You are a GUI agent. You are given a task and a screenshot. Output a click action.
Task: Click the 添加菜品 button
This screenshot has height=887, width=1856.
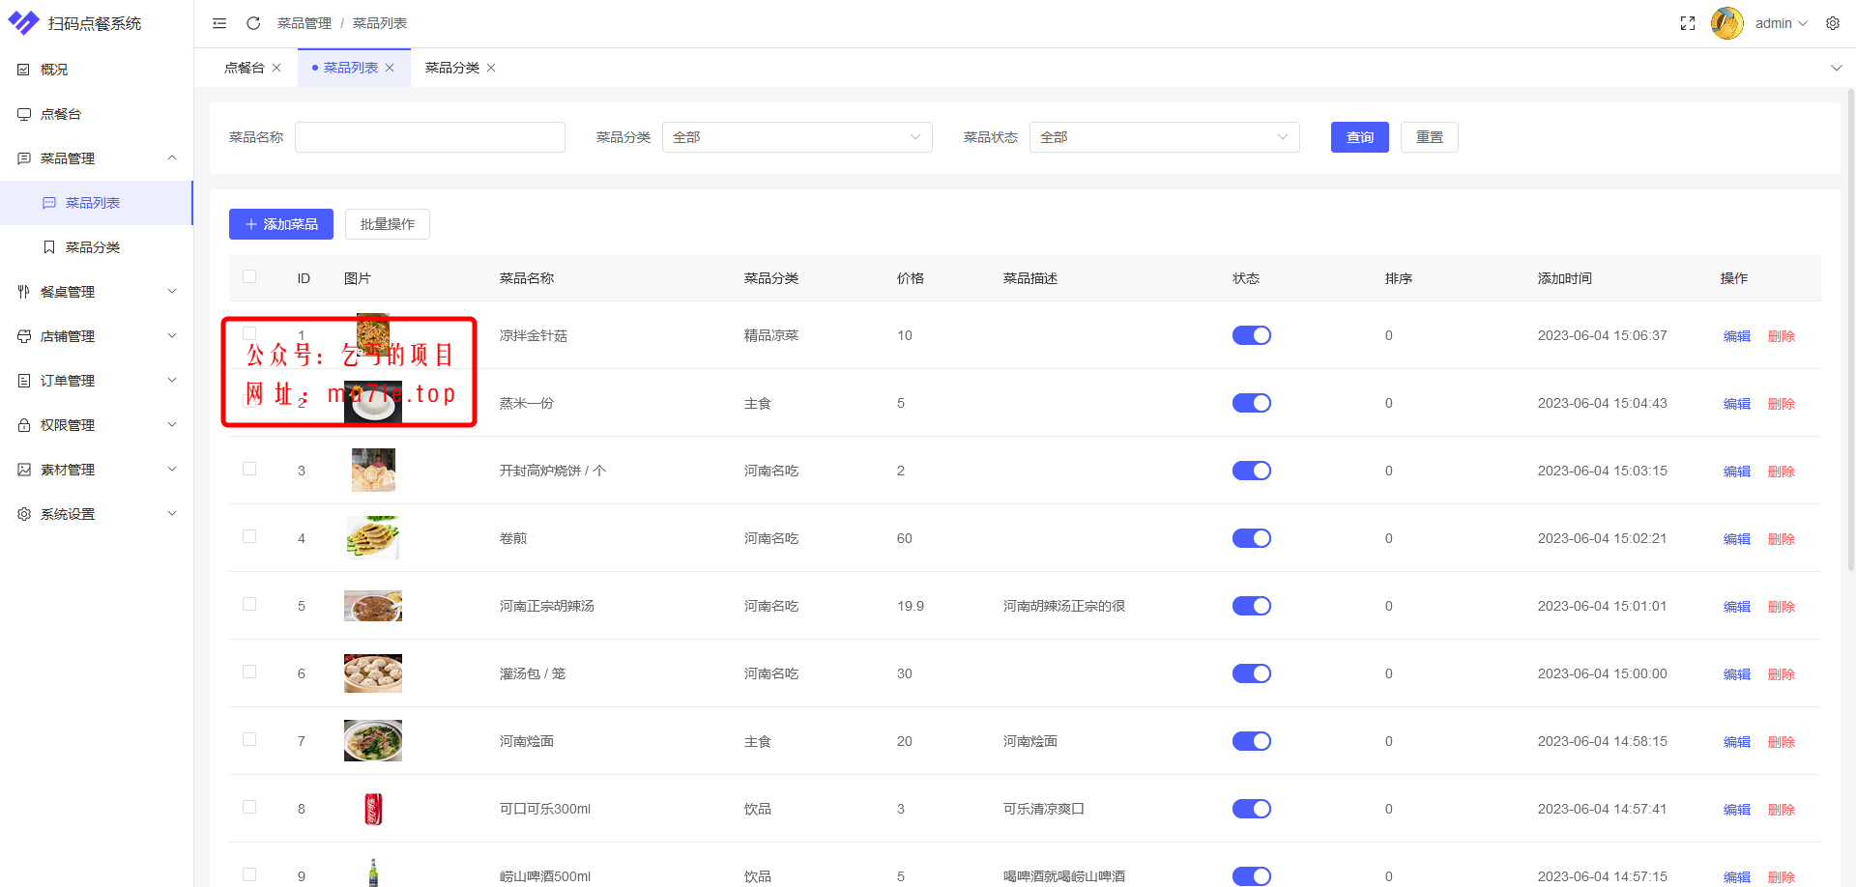(281, 224)
